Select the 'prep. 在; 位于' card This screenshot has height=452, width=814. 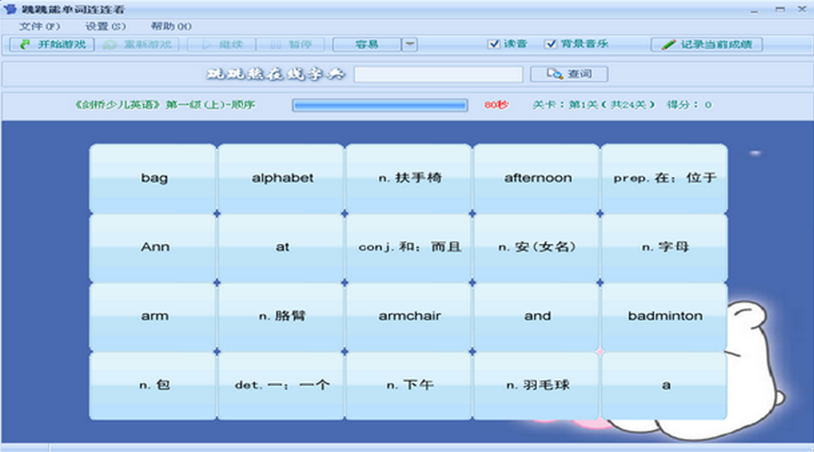click(664, 179)
